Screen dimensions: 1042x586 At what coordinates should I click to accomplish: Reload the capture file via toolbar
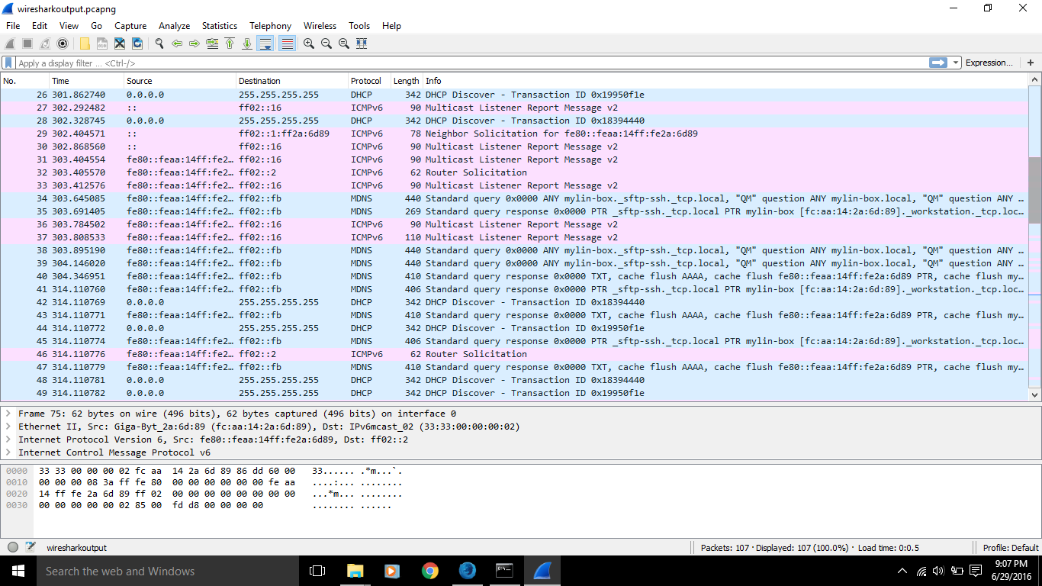pyautogui.click(x=137, y=43)
